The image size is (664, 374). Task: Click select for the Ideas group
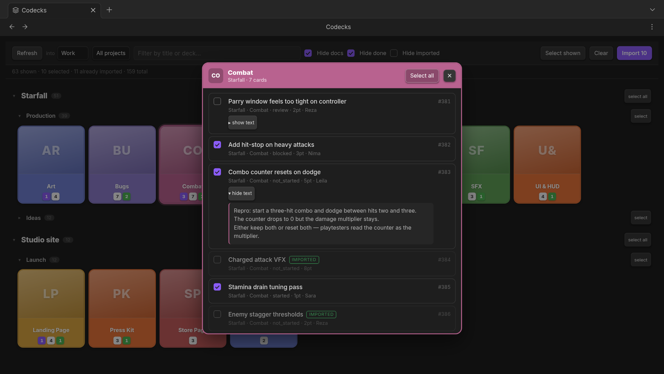tap(641, 217)
